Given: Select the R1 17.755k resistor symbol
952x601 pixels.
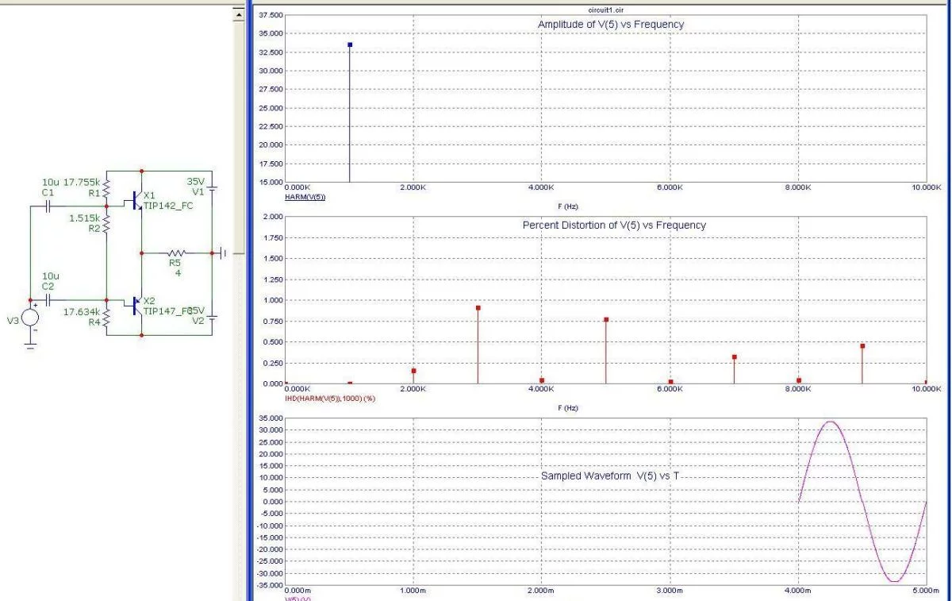Looking at the screenshot, I should [x=107, y=189].
